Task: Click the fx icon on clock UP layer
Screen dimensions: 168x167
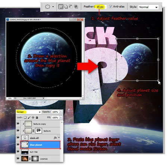Action: (55, 137)
